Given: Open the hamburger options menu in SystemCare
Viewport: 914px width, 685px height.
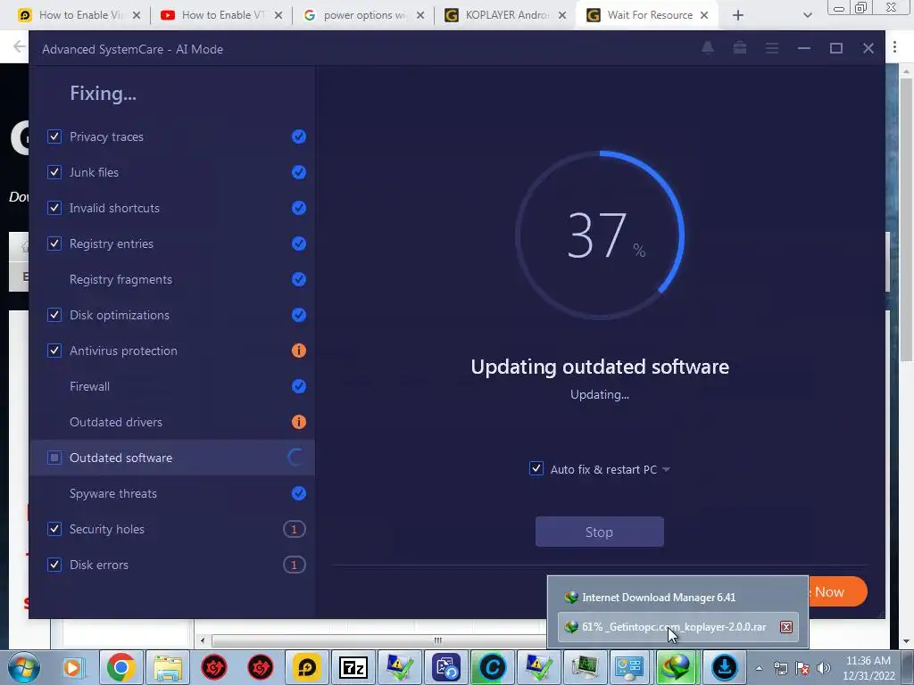Looking at the screenshot, I should tap(772, 48).
